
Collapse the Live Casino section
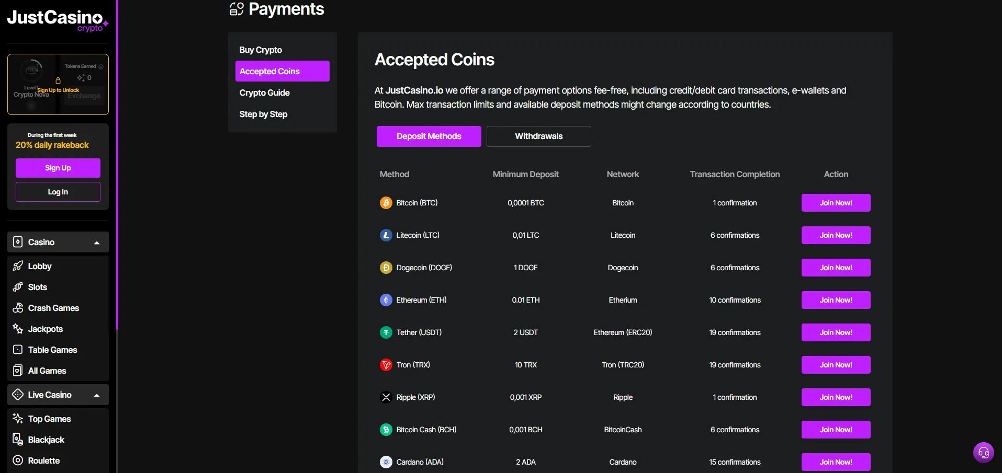(x=97, y=395)
